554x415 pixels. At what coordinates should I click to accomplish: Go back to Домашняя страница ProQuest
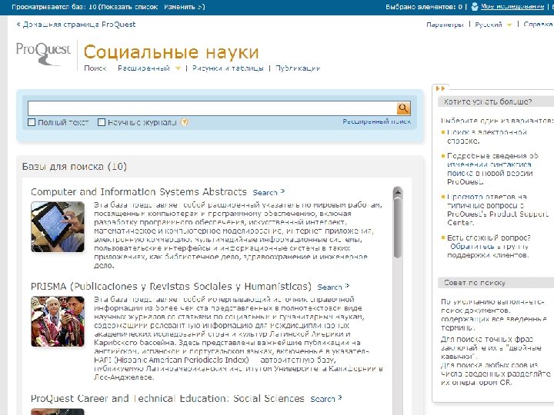(x=79, y=25)
